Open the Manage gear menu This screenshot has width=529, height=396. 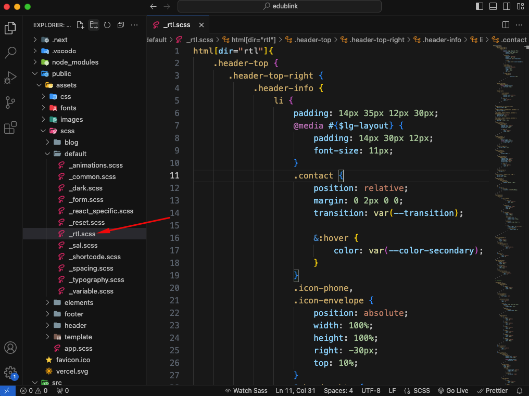tap(10, 373)
